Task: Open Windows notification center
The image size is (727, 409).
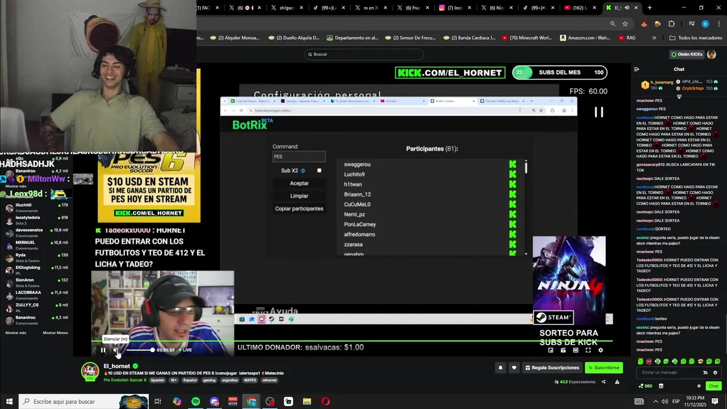Action: pyautogui.click(x=715, y=402)
